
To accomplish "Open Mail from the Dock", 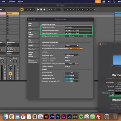I will coord(18,117).
